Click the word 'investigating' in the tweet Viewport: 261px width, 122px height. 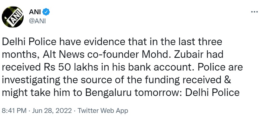pyautogui.click(x=31, y=81)
